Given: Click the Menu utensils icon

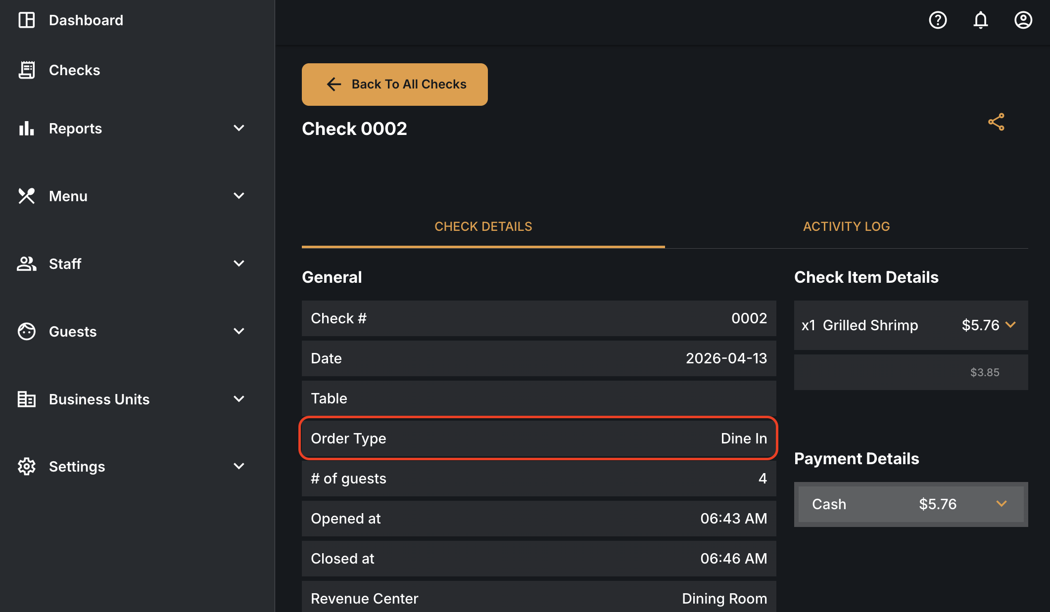Looking at the screenshot, I should (x=27, y=196).
